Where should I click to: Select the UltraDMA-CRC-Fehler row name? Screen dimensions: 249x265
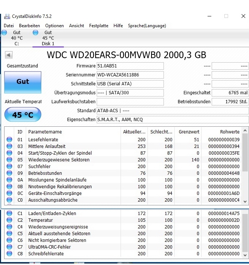tap(49, 247)
